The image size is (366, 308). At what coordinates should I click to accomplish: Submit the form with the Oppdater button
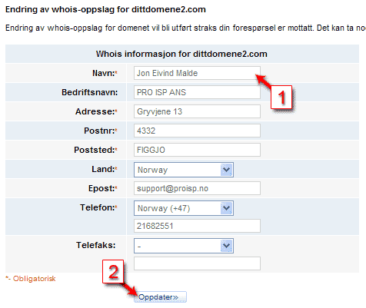[160, 297]
